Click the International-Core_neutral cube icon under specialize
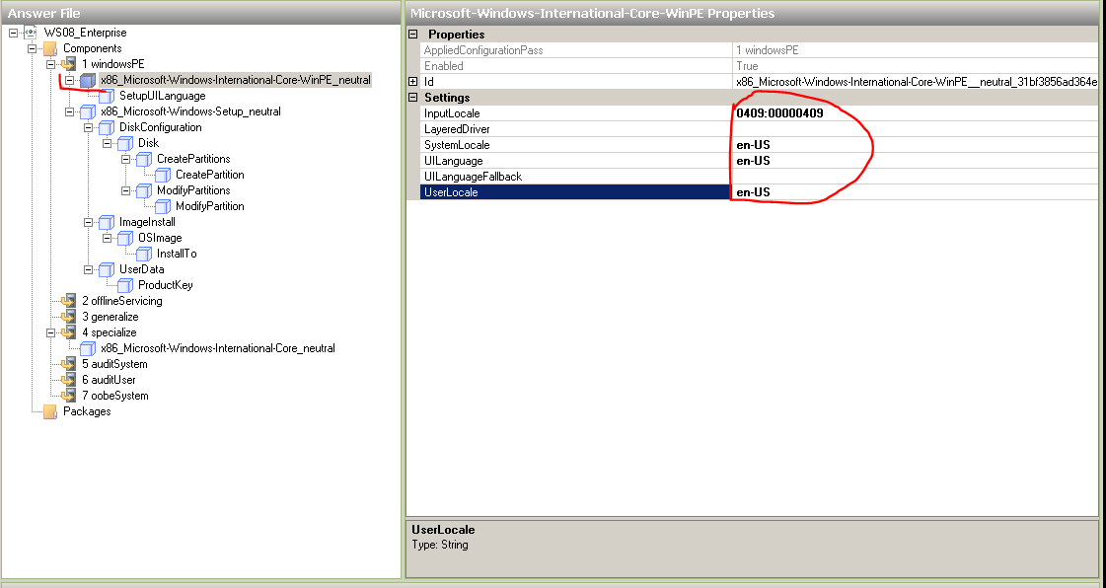The width and height of the screenshot is (1106, 588). click(x=88, y=348)
